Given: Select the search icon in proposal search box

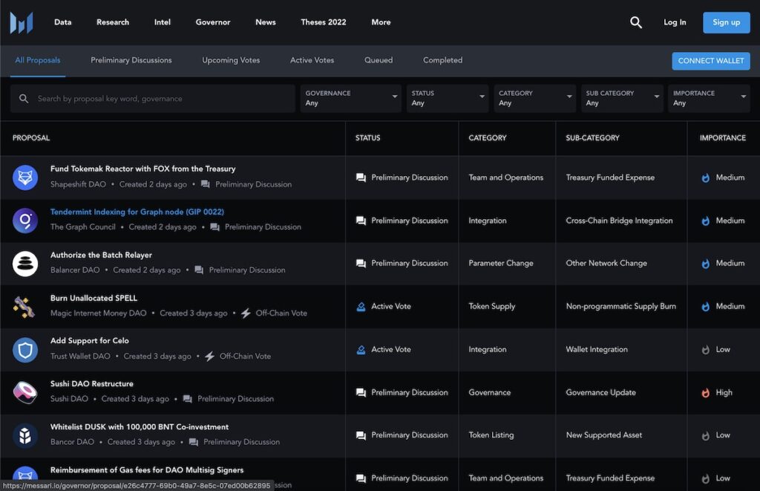Looking at the screenshot, I should coord(23,99).
